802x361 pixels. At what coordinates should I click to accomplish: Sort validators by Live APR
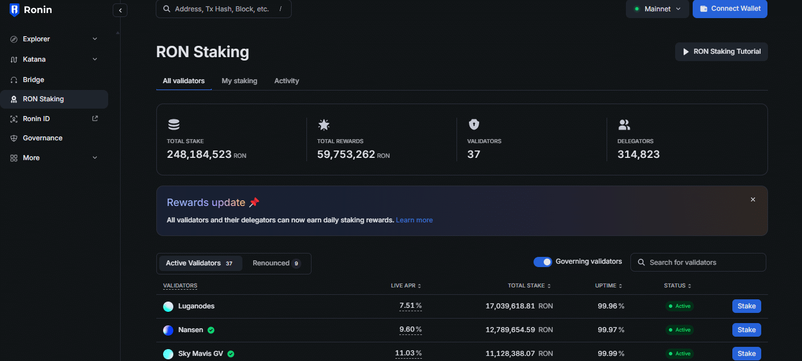(x=406, y=286)
